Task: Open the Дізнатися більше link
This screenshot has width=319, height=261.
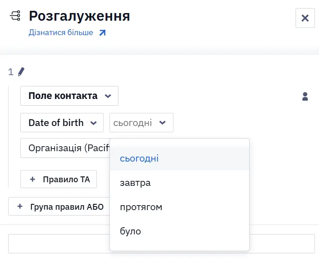Action: [x=67, y=32]
